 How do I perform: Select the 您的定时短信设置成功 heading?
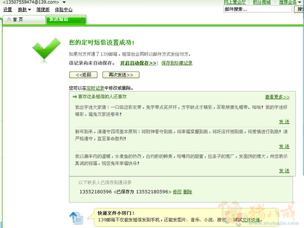coord(102,43)
